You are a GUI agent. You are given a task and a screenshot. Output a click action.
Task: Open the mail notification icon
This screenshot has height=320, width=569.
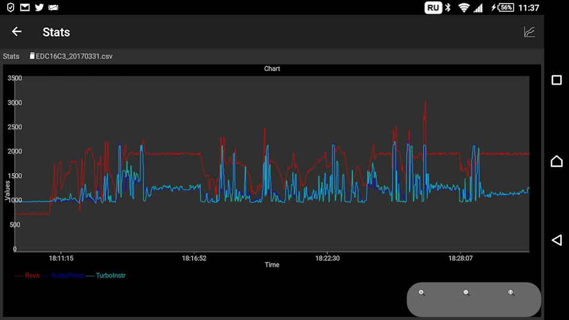(25, 7)
